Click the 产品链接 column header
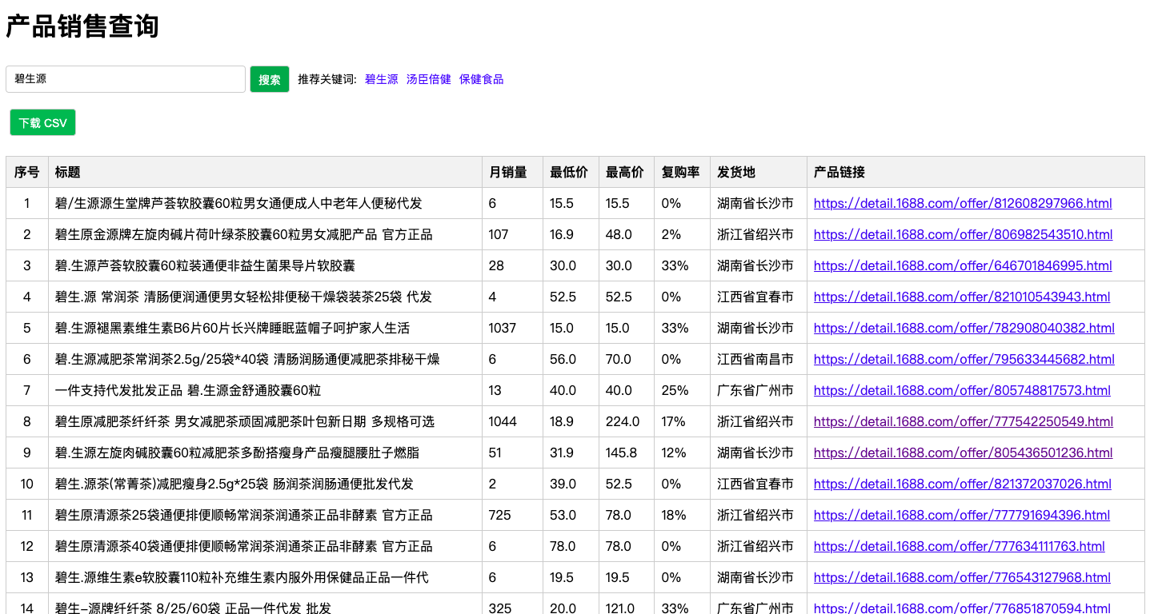 (x=976, y=172)
